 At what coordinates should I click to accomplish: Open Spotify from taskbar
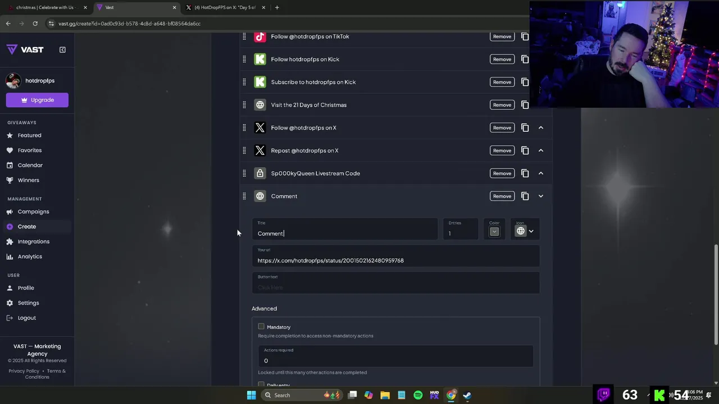(418, 395)
